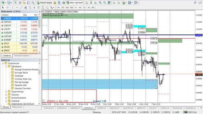Switch timeframe to D1

coord(84,8)
